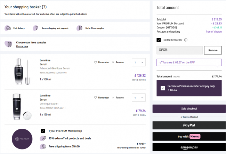Click the Secure shopping and payment key icon
This screenshot has height=154, width=226.
36,28
